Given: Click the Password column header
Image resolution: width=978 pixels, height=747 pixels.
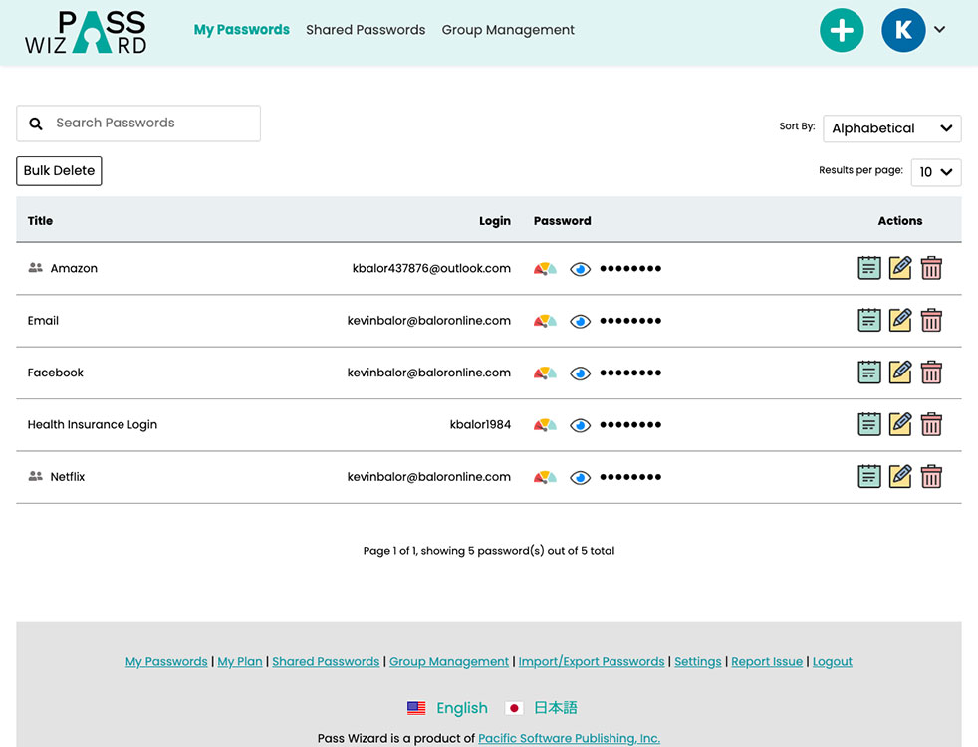Looking at the screenshot, I should (x=562, y=221).
